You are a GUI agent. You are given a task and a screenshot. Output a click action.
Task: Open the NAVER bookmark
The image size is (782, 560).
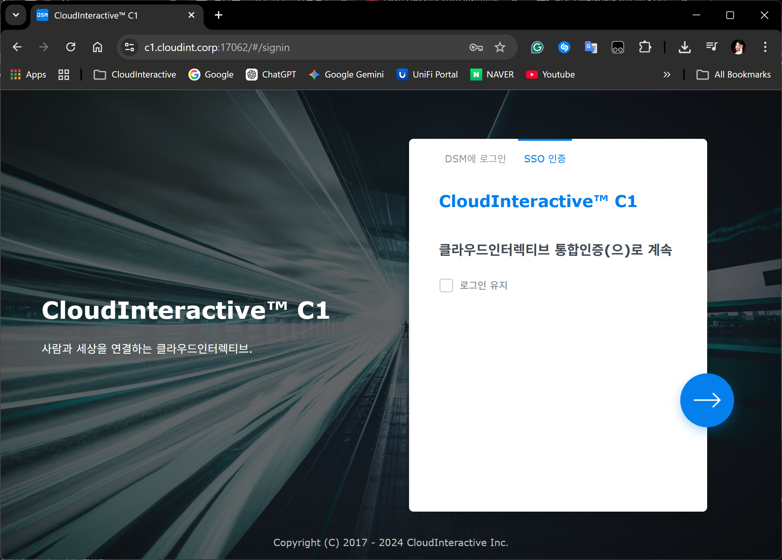(492, 75)
